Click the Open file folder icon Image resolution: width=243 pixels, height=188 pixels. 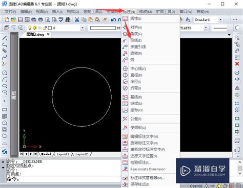point(13,19)
